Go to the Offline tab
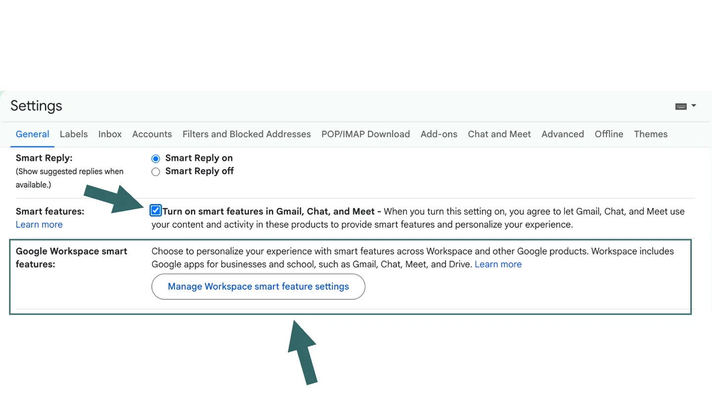Viewport: 712px width, 401px height. coord(609,134)
